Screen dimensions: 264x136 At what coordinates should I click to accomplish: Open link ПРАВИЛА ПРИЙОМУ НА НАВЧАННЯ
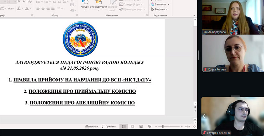coord(82,80)
